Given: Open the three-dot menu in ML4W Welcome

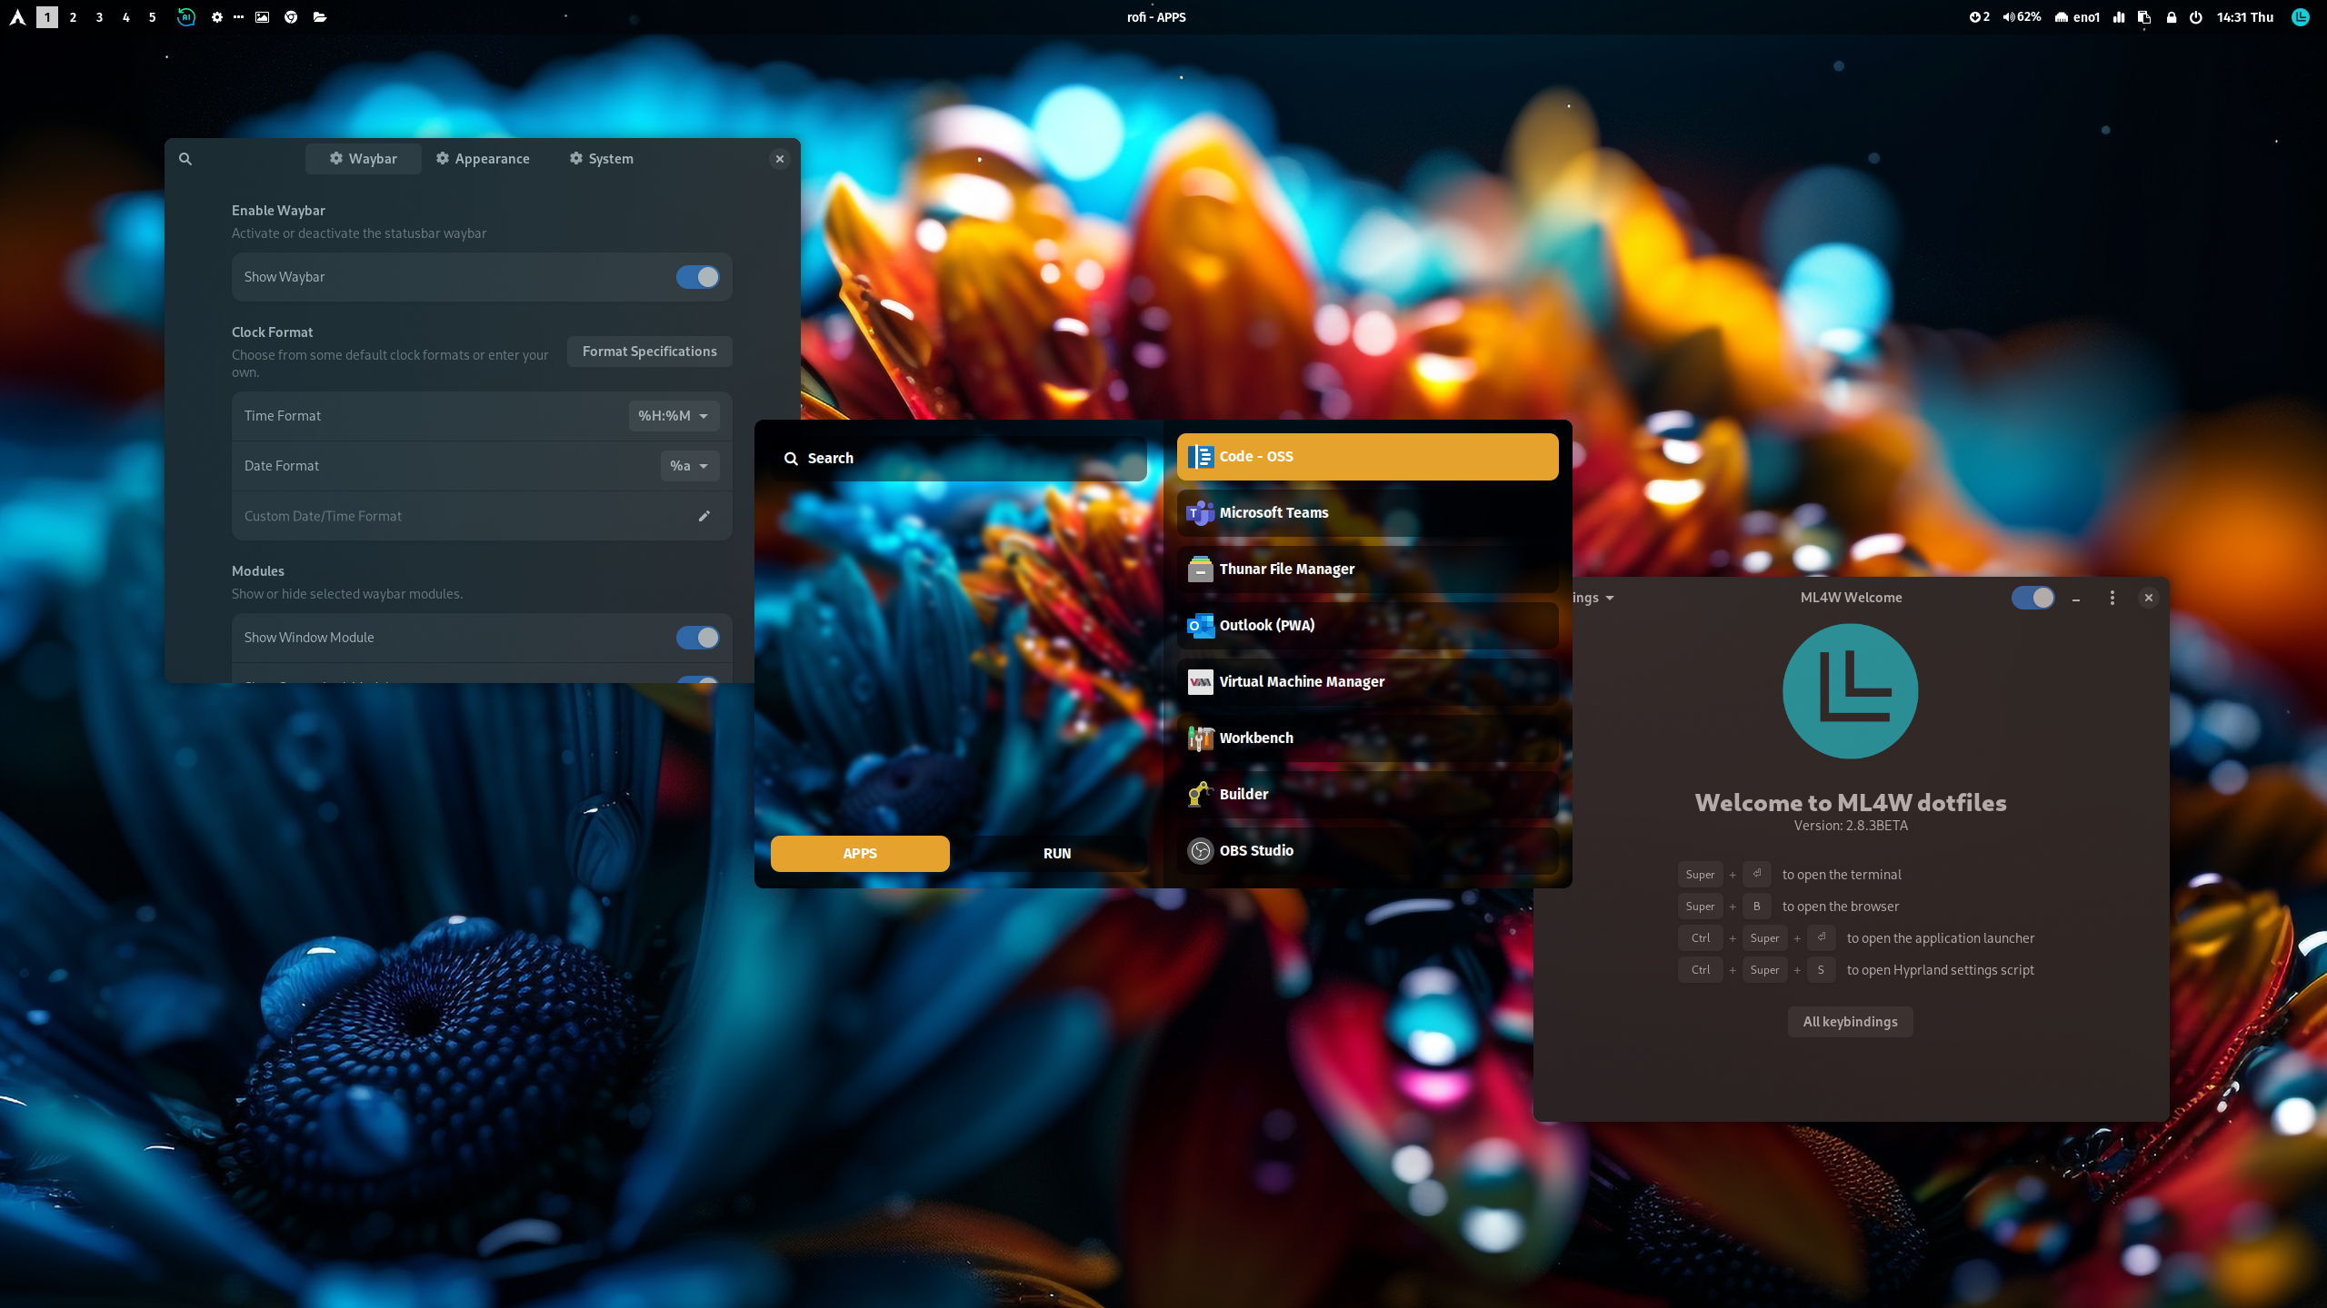Looking at the screenshot, I should click(x=2112, y=598).
